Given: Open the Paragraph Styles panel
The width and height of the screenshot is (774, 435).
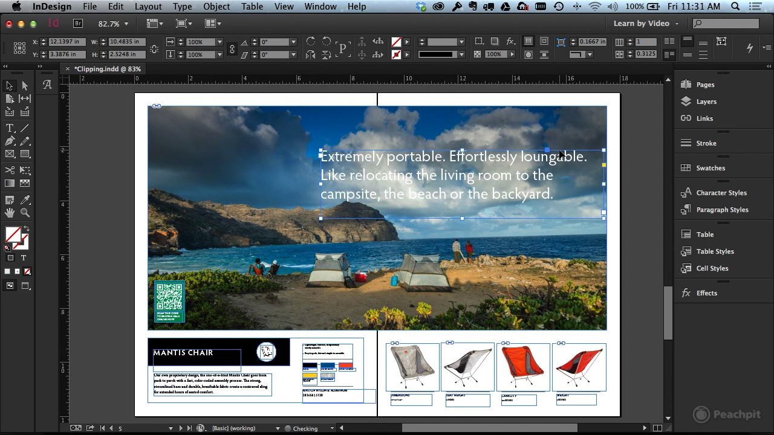Looking at the screenshot, I should coord(722,210).
